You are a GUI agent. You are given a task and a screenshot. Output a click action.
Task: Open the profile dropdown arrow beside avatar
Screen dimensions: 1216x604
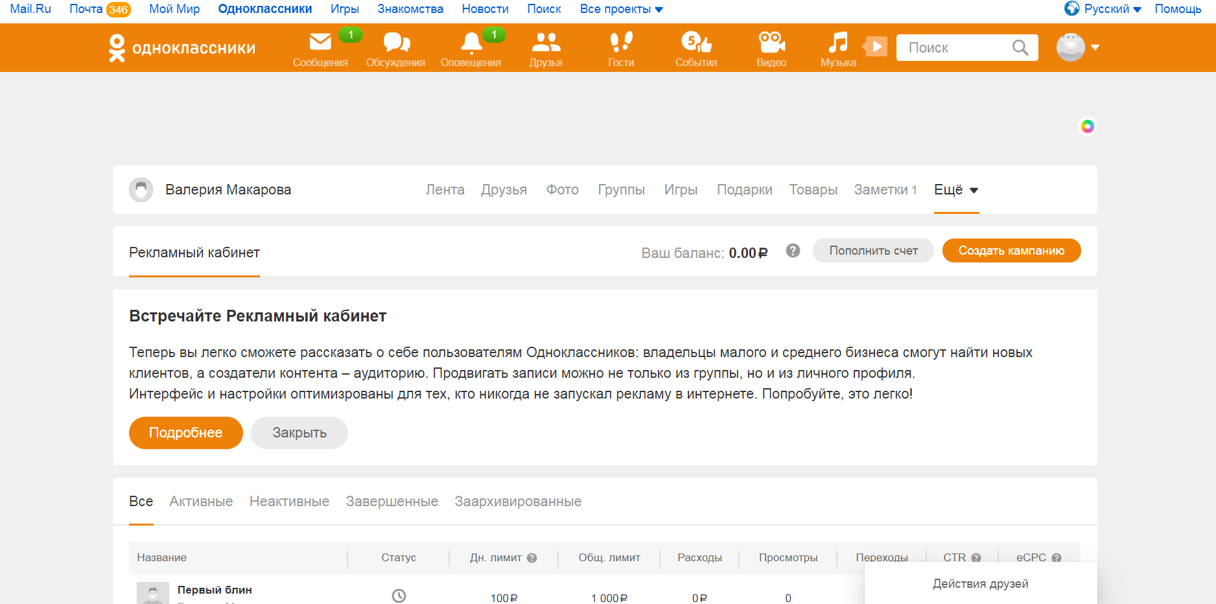1095,47
